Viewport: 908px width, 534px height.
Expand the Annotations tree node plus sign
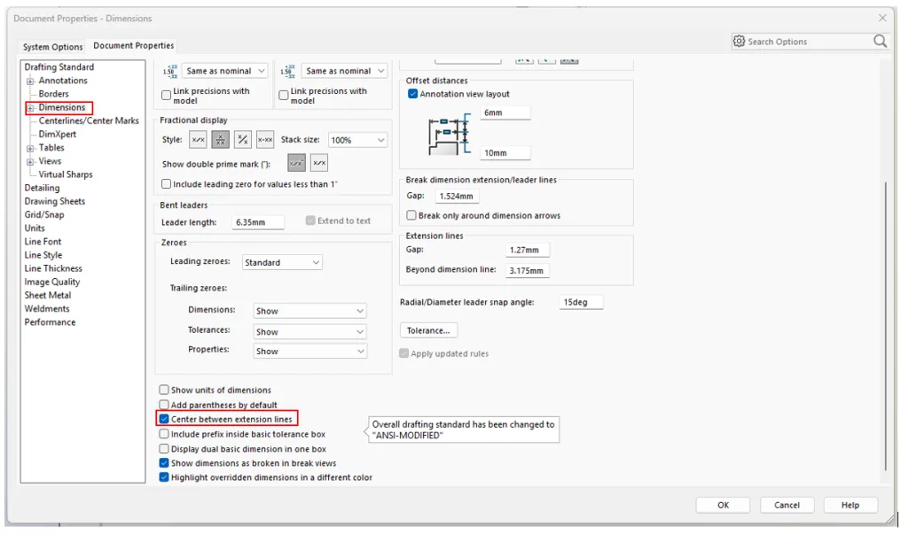(30, 81)
